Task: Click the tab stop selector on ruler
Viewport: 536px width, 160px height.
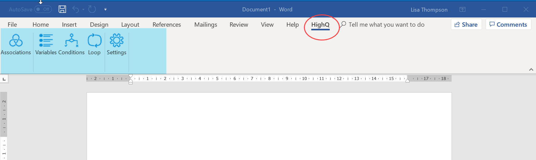Action: point(4,79)
